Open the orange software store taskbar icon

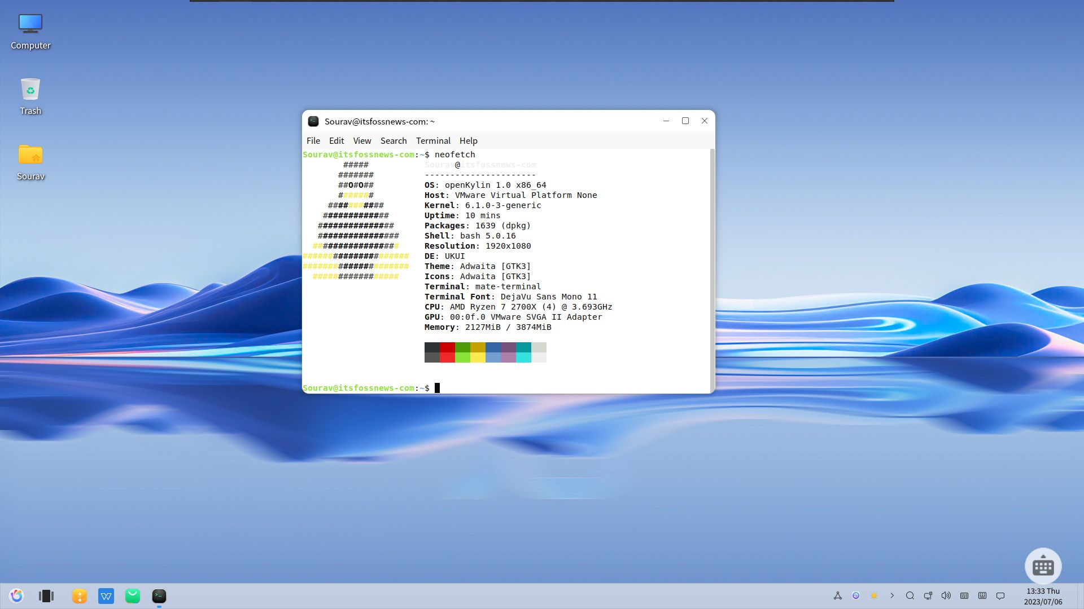79,595
